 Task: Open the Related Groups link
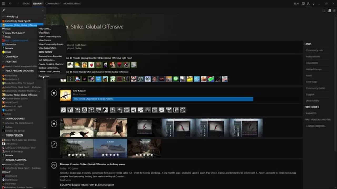click(314, 69)
